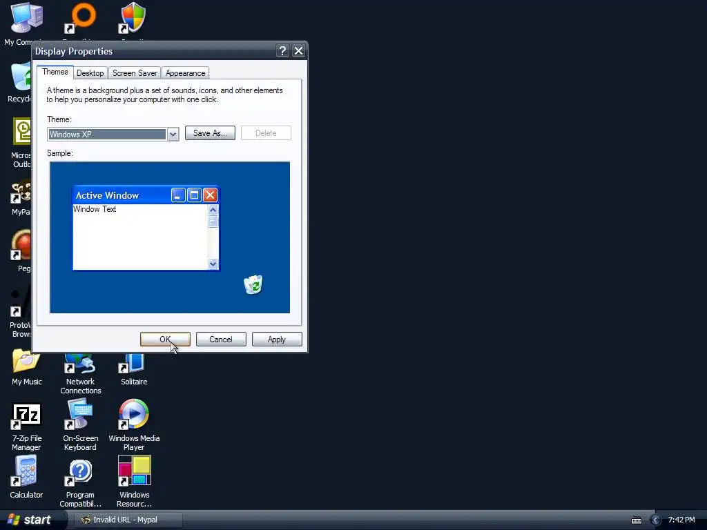Viewport: 707px width, 530px height.
Task: Click the Save As... button
Action: pos(210,133)
